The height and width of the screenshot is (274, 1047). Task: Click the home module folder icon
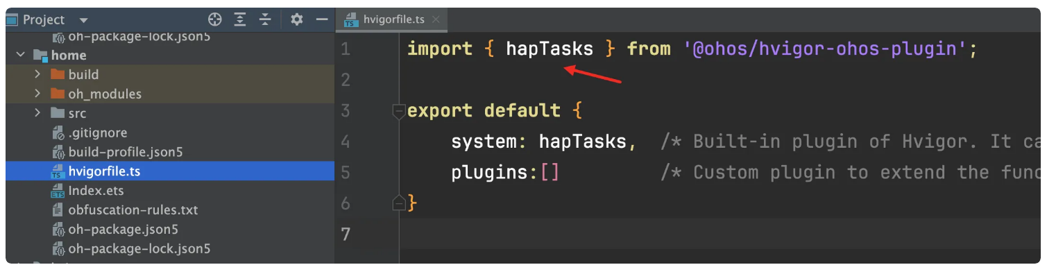[x=40, y=55]
